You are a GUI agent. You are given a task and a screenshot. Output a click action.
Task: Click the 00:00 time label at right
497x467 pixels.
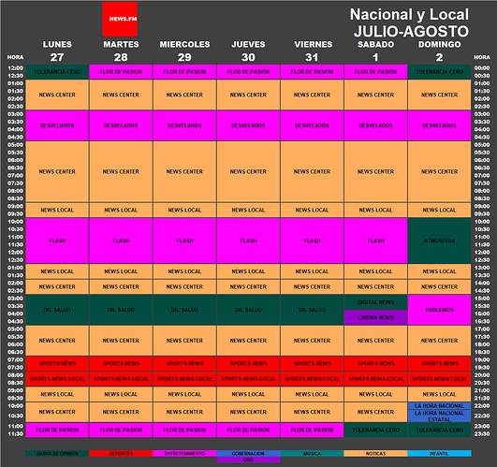click(x=482, y=68)
